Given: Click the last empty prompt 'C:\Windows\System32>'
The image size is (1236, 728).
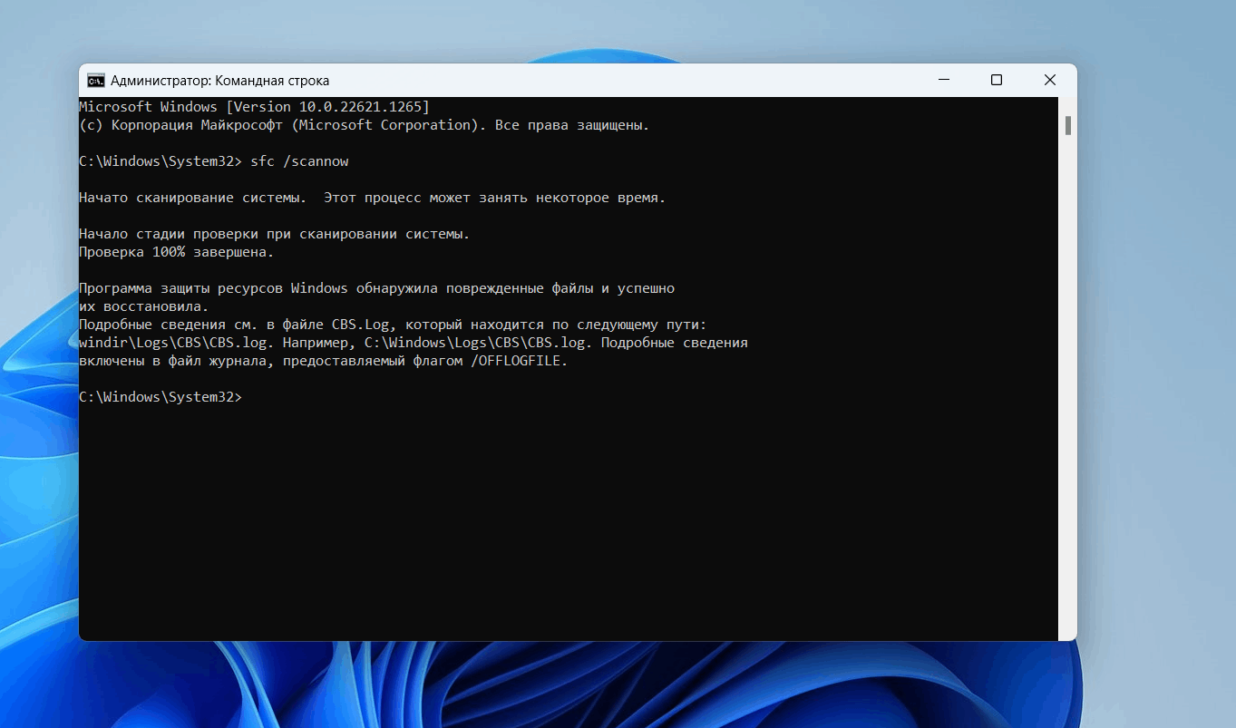Looking at the screenshot, I should click(x=161, y=398).
